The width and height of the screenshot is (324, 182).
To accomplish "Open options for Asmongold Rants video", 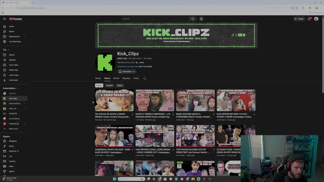I will click(x=132, y=150).
